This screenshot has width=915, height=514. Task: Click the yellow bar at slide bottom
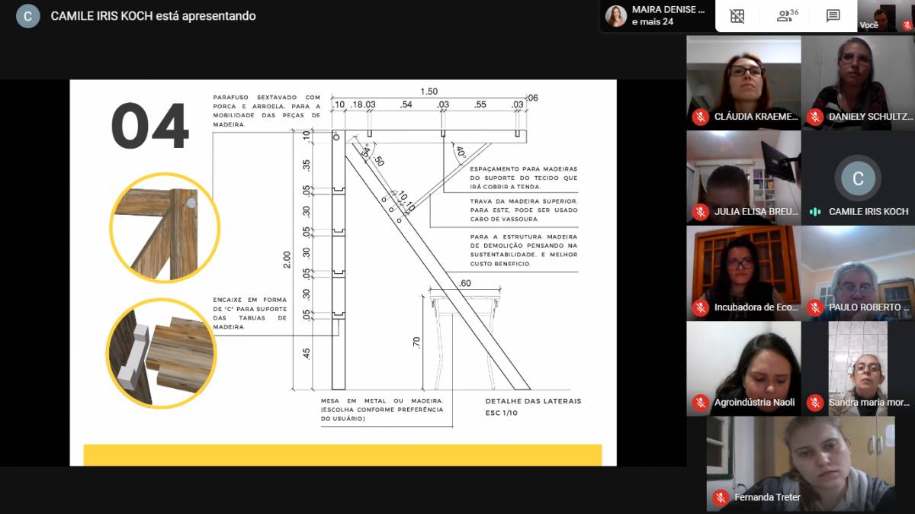[x=342, y=455]
